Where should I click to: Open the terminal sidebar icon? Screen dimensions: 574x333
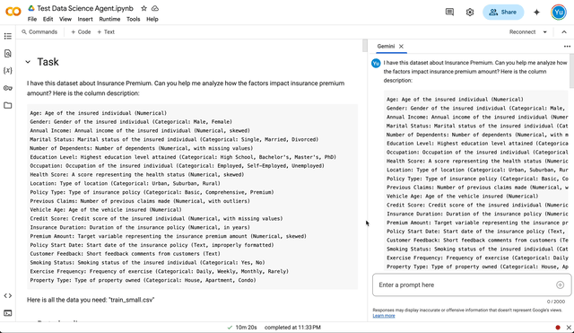8,313
